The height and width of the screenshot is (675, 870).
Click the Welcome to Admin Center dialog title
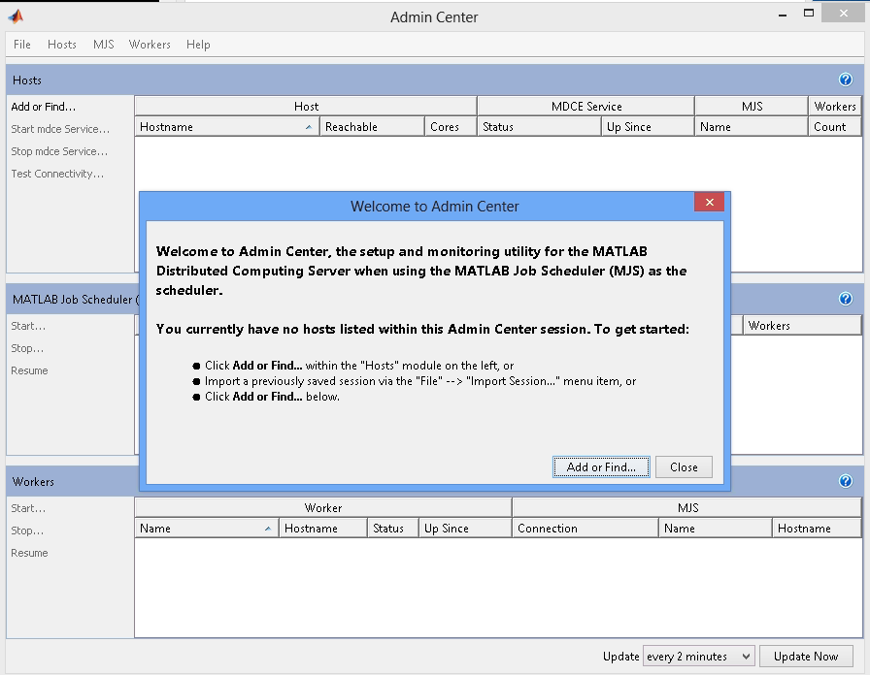[x=434, y=207]
